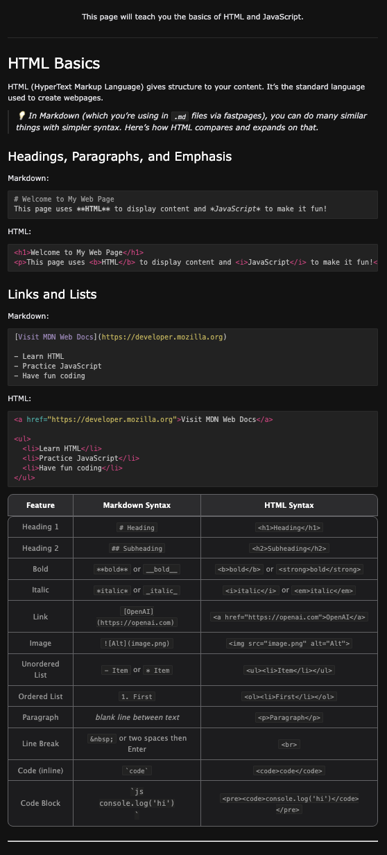Click the "HTML Syntax" table column header

point(289,505)
